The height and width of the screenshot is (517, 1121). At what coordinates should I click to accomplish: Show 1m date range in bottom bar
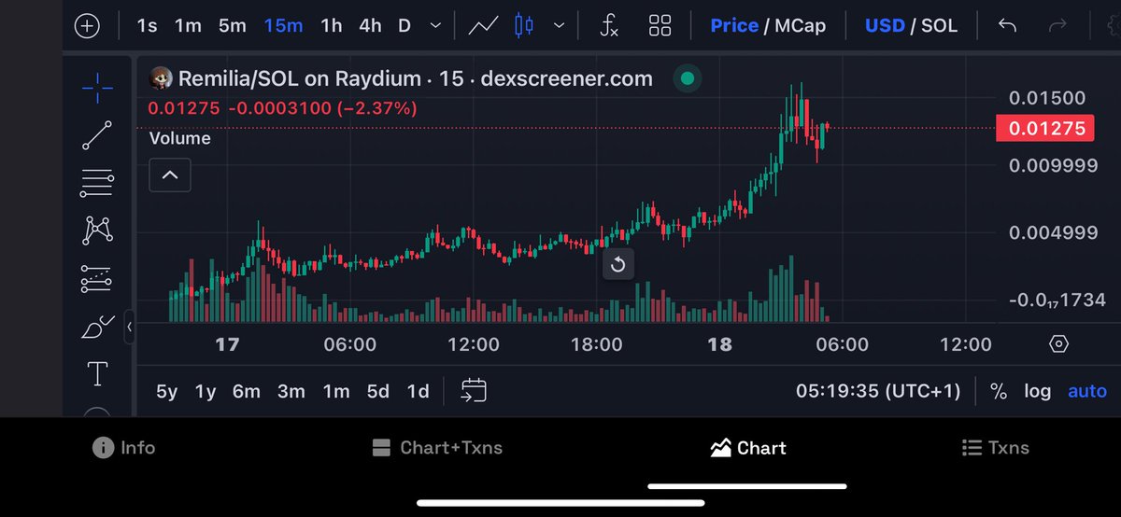336,391
